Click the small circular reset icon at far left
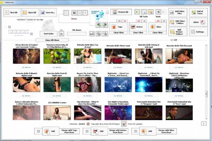The image size is (212, 141). [x=5, y=27]
